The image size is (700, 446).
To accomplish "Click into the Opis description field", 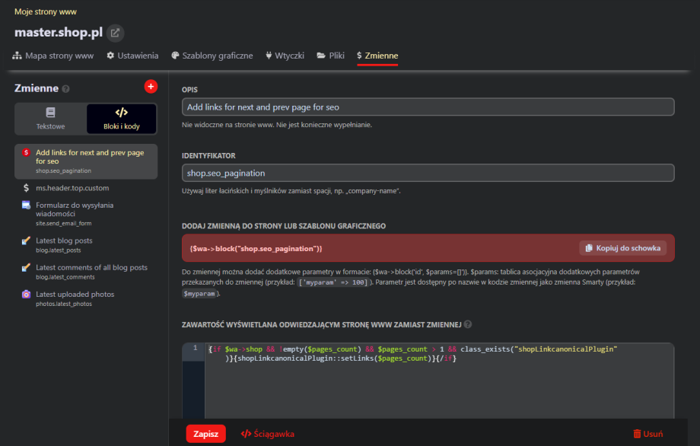I will point(428,107).
